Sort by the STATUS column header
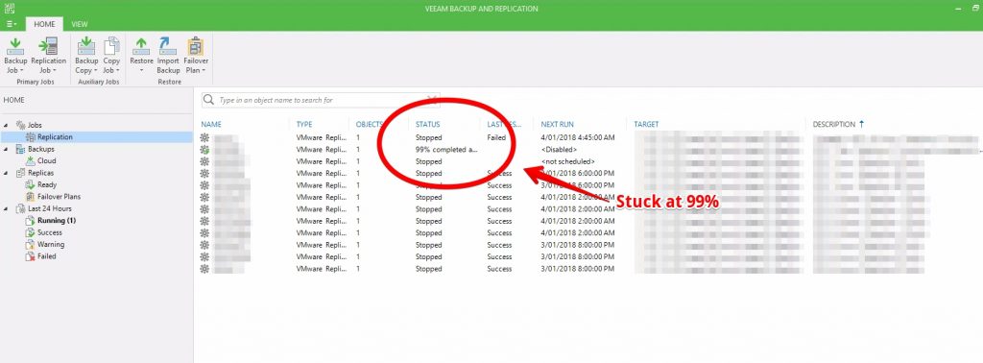983x363 pixels. click(427, 124)
